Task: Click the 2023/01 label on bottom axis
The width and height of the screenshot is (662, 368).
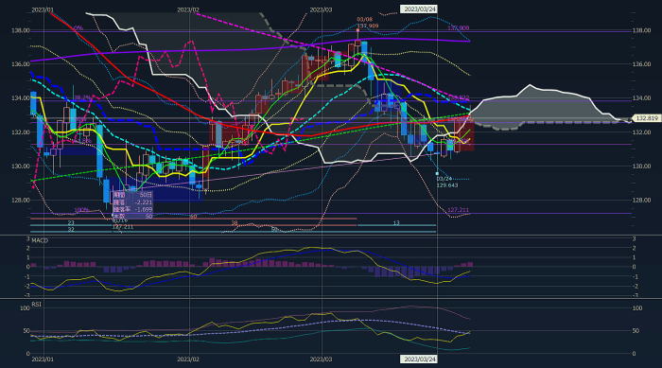Action: click(43, 359)
